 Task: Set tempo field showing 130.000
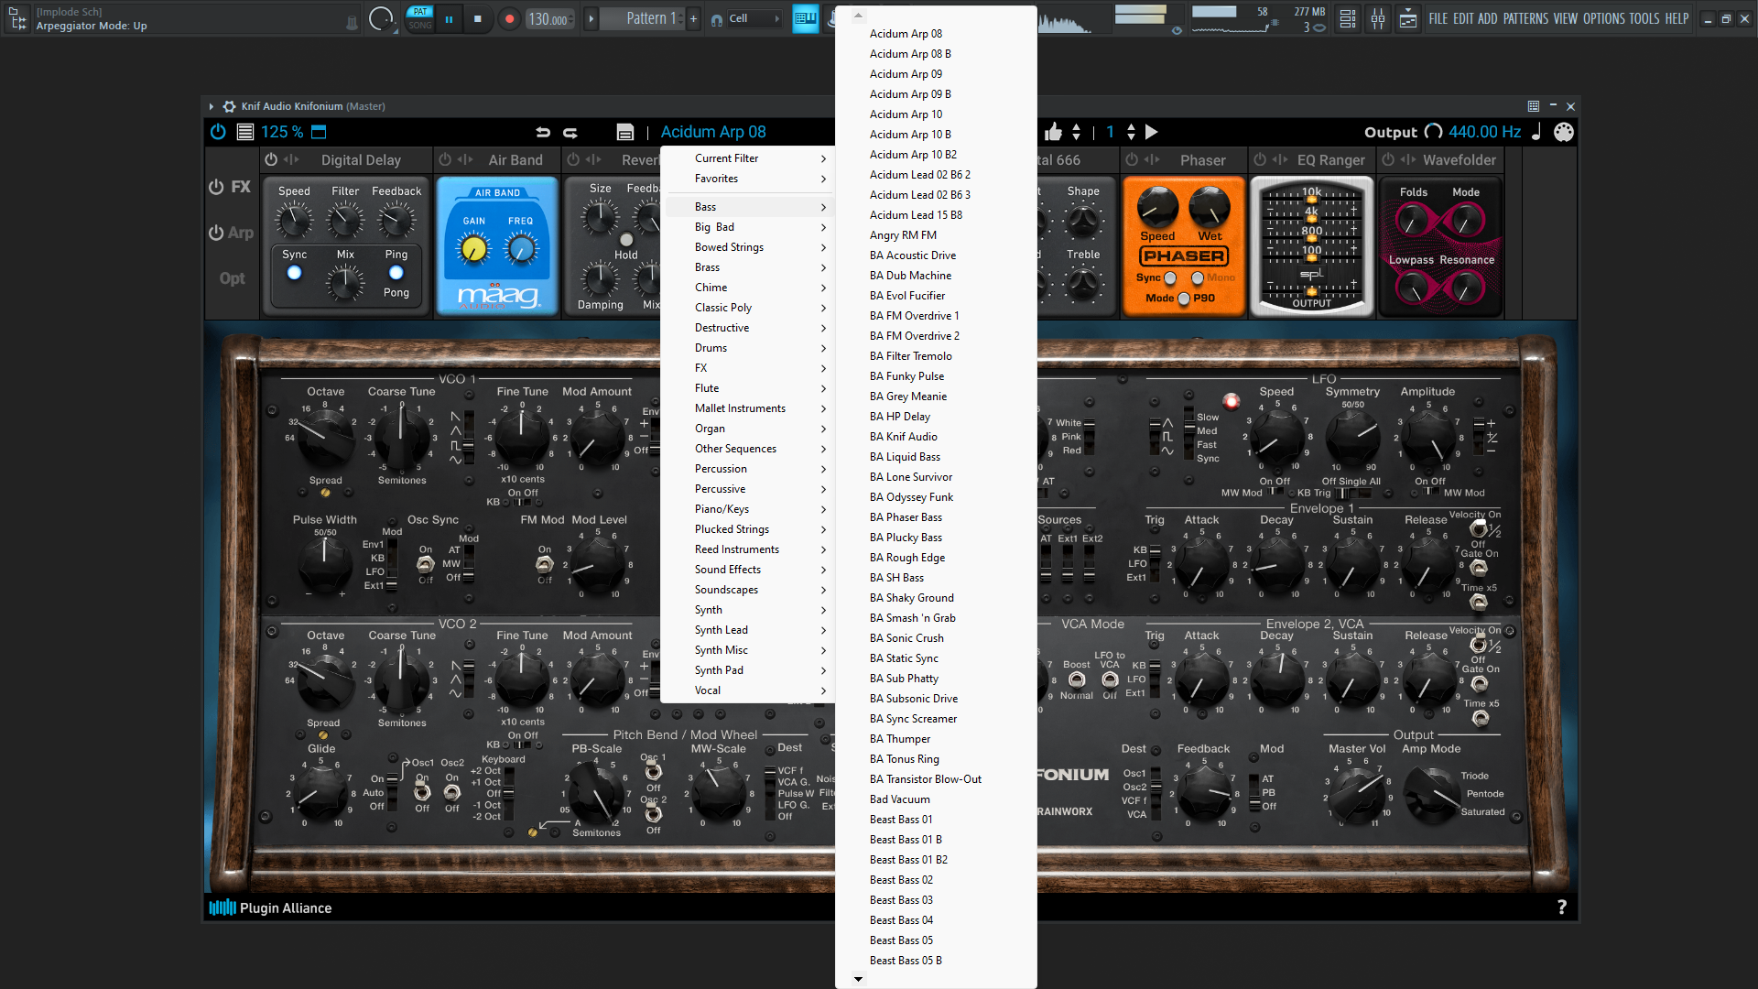pos(549,18)
